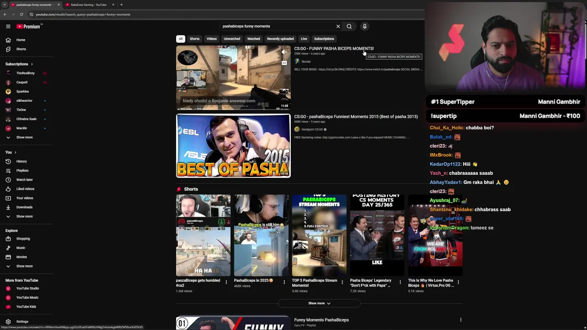Click the YouTube Premium logo
The image size is (587, 330).
tap(29, 26)
